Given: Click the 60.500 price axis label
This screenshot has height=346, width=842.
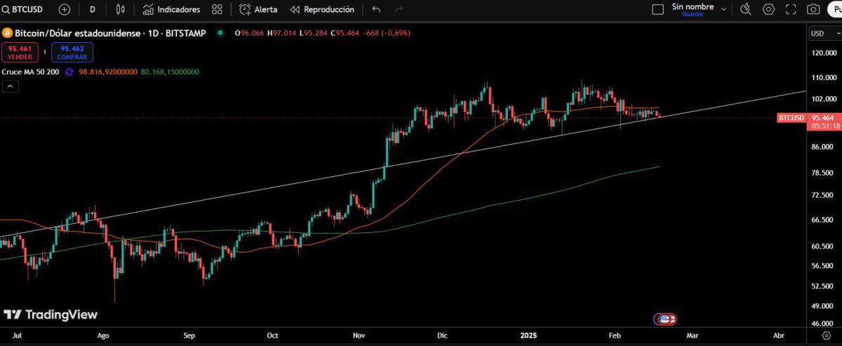Looking at the screenshot, I should pos(821,246).
